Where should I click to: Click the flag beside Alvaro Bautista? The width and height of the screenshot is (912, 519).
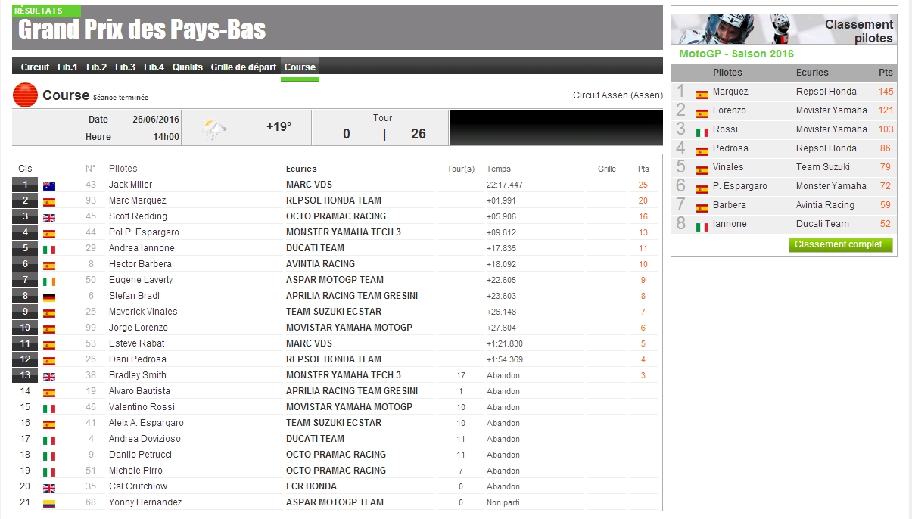click(x=49, y=393)
